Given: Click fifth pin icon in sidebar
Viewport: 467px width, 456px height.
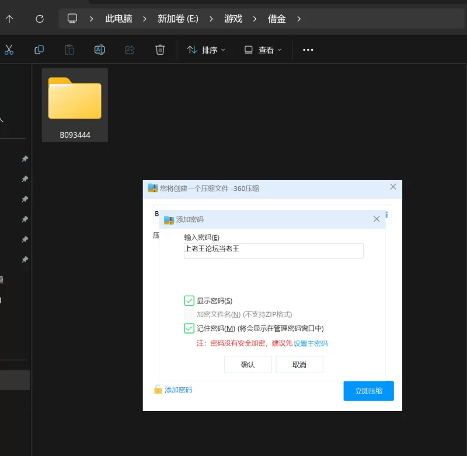Looking at the screenshot, I should click(x=25, y=239).
